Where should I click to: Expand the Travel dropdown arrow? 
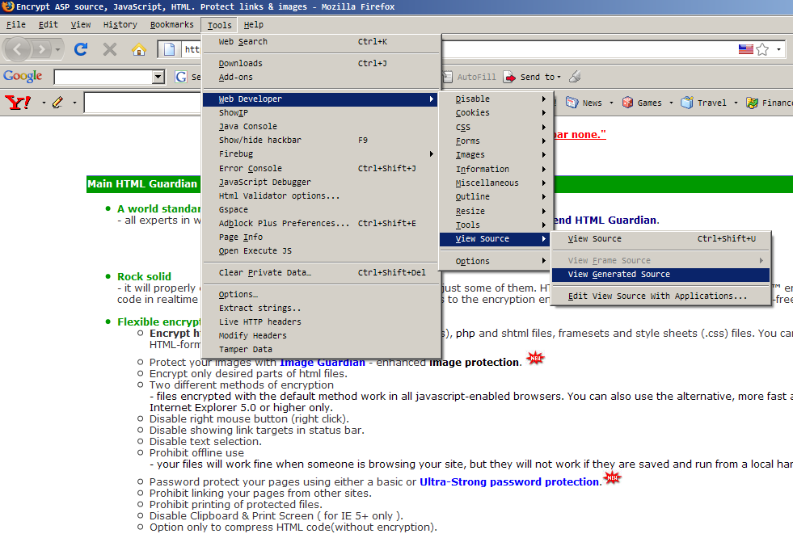coord(736,103)
